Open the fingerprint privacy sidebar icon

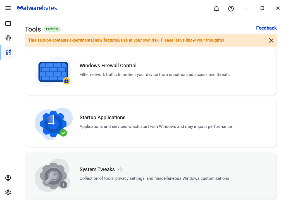click(x=8, y=38)
